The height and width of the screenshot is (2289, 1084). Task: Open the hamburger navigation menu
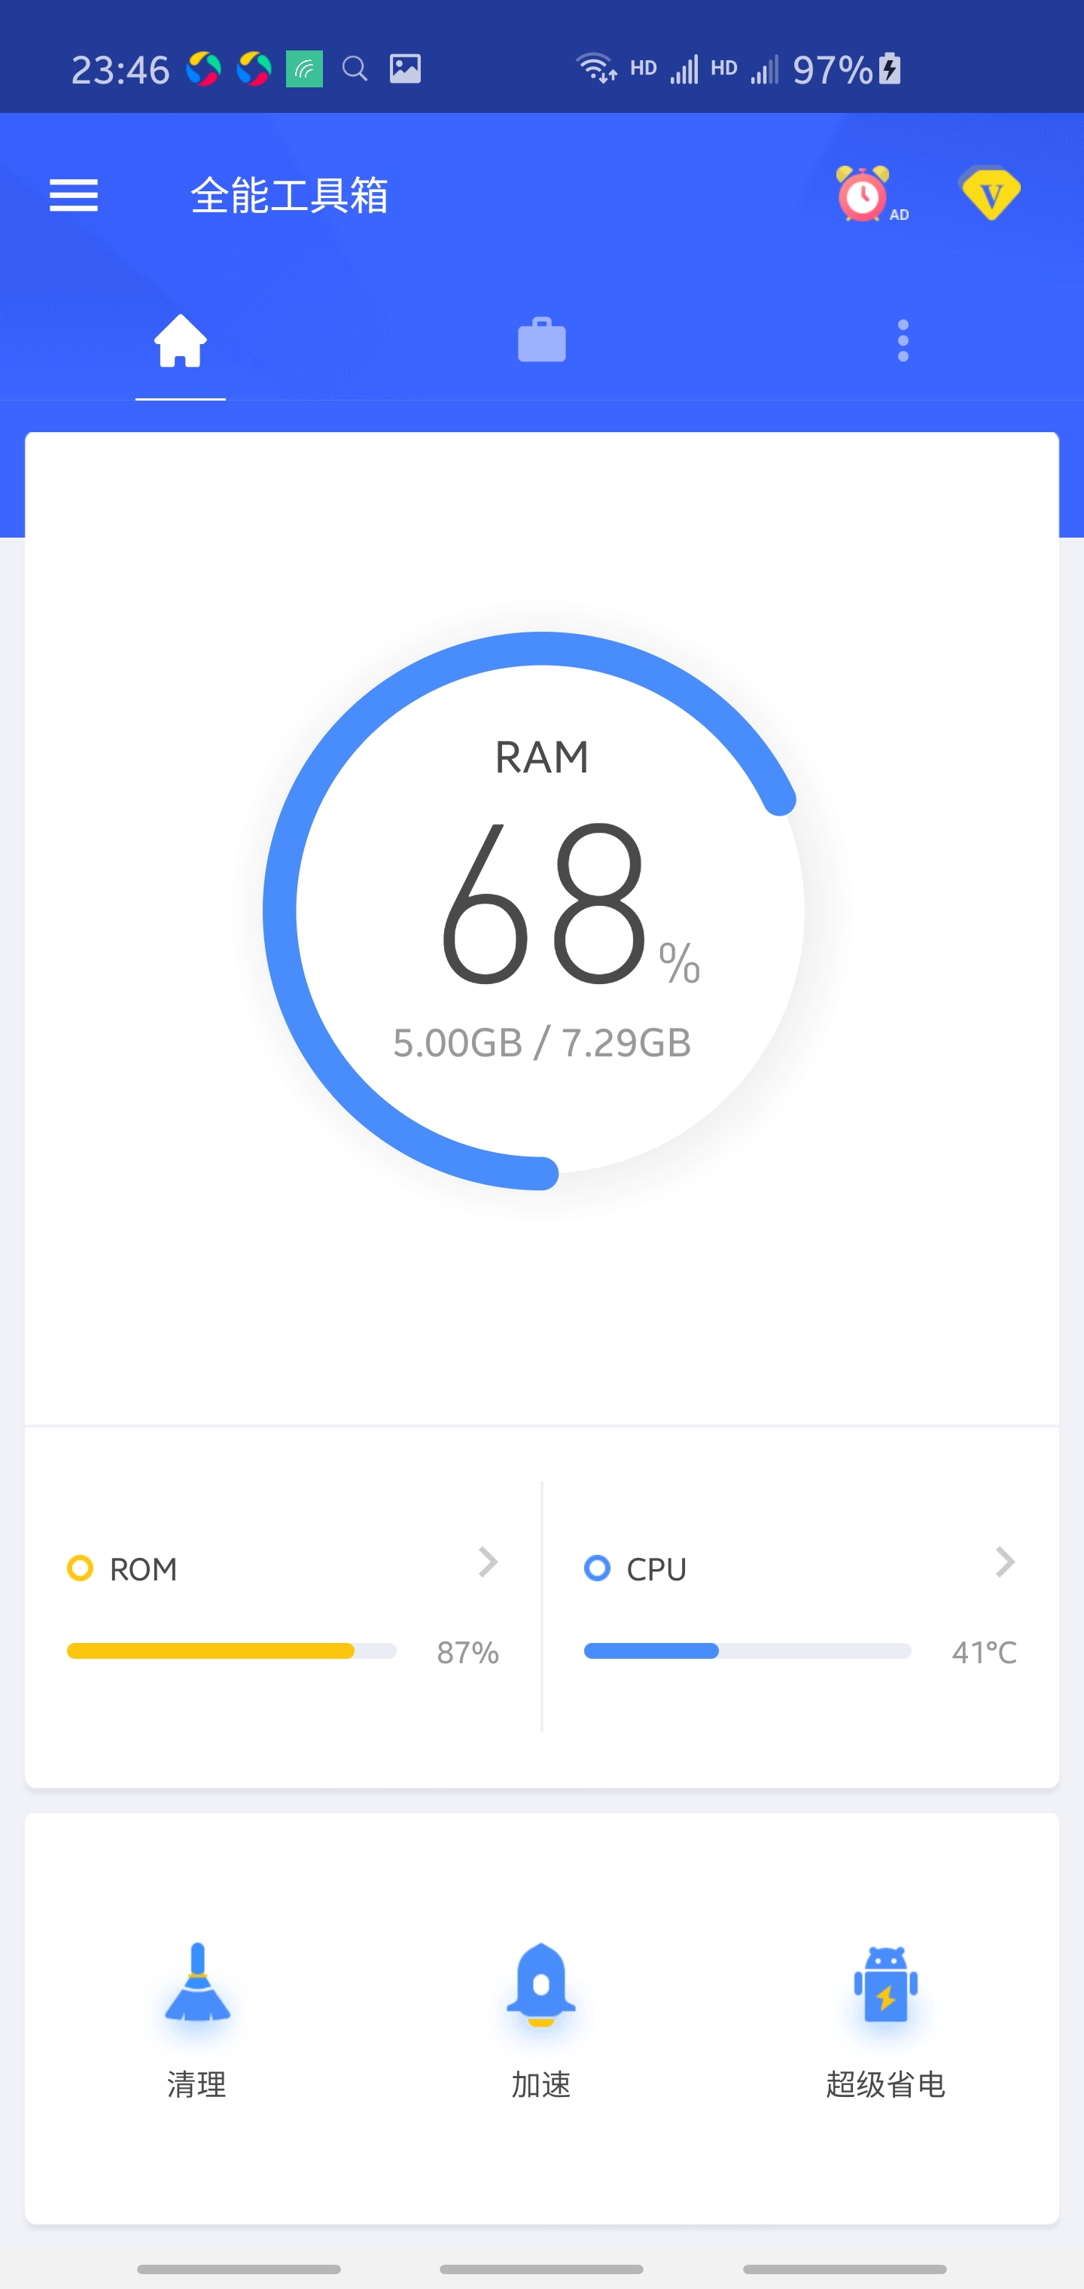(x=74, y=194)
